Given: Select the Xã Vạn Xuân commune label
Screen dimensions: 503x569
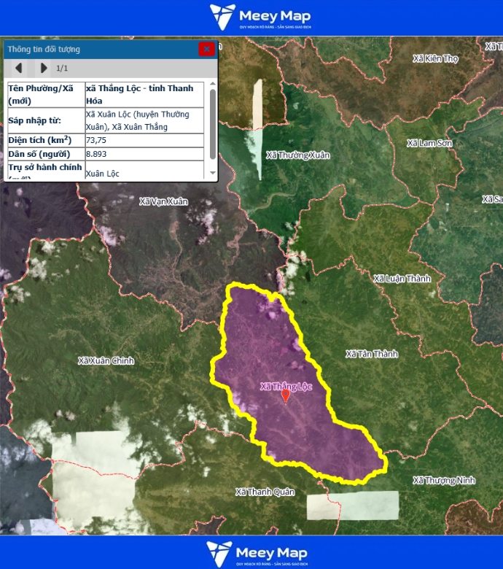Looking at the screenshot, I should point(163,201).
